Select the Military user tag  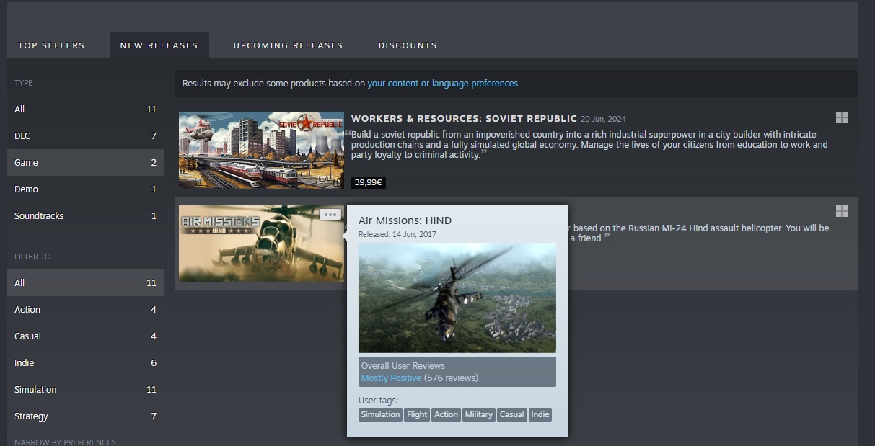(x=479, y=414)
